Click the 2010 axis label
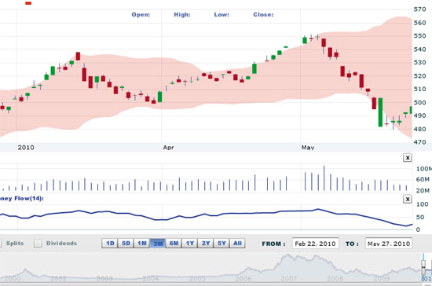The image size is (432, 286). (26, 148)
